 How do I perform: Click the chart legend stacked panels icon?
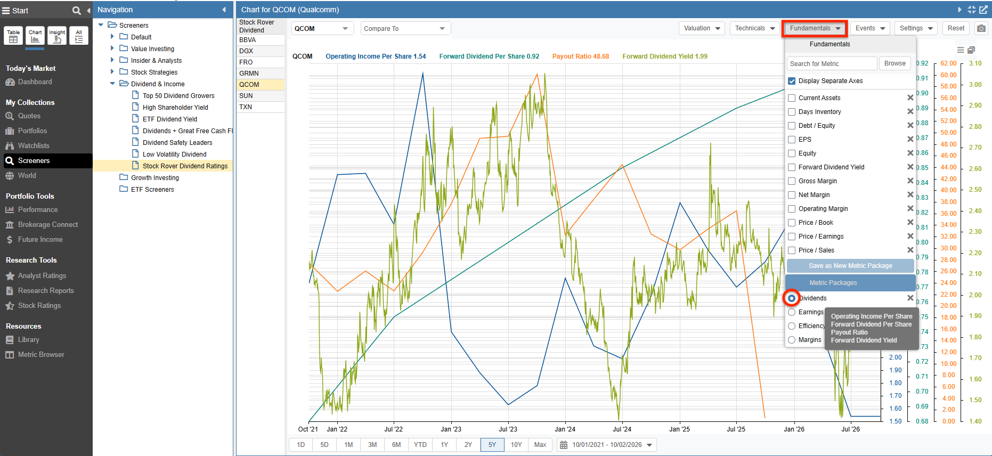coord(971,50)
